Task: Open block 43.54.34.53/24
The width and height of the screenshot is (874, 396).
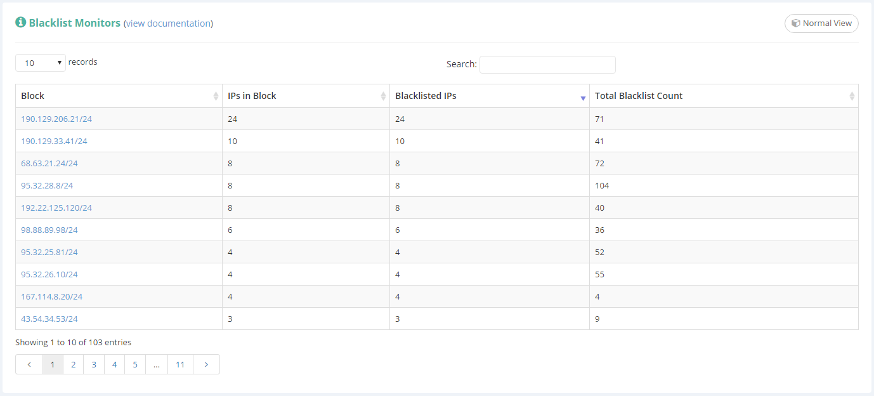Action: click(x=49, y=319)
